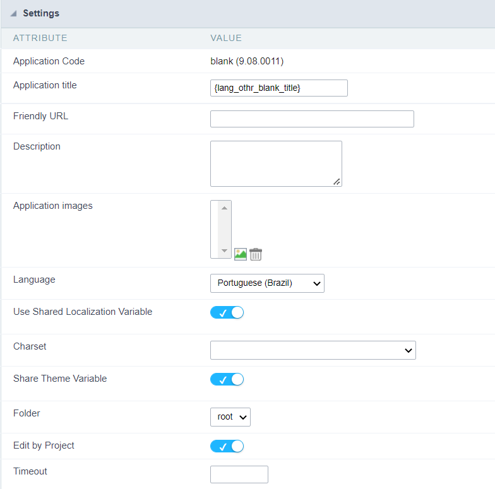
Task: Click the Use Shared Localization Variable label
Action: pos(83,312)
